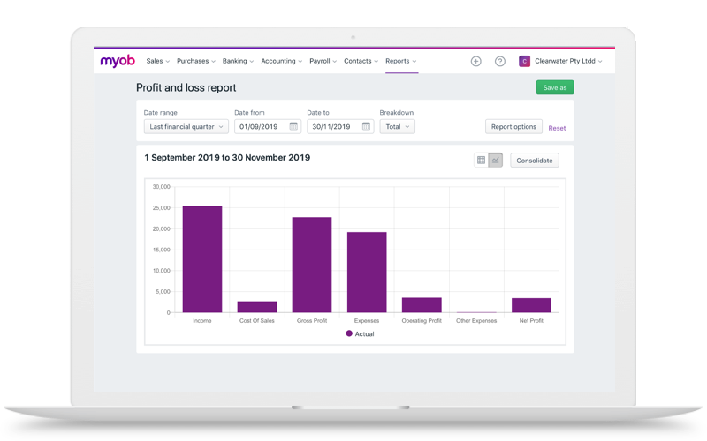
Task: Click the myob logo
Action: point(118,61)
